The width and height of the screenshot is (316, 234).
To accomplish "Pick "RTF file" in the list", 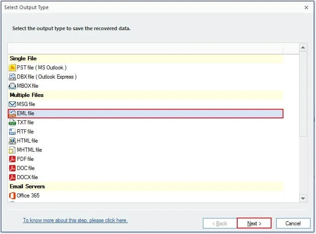I will 25,132.
